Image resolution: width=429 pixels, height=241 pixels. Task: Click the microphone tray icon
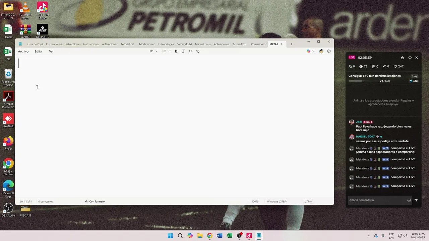383,236
